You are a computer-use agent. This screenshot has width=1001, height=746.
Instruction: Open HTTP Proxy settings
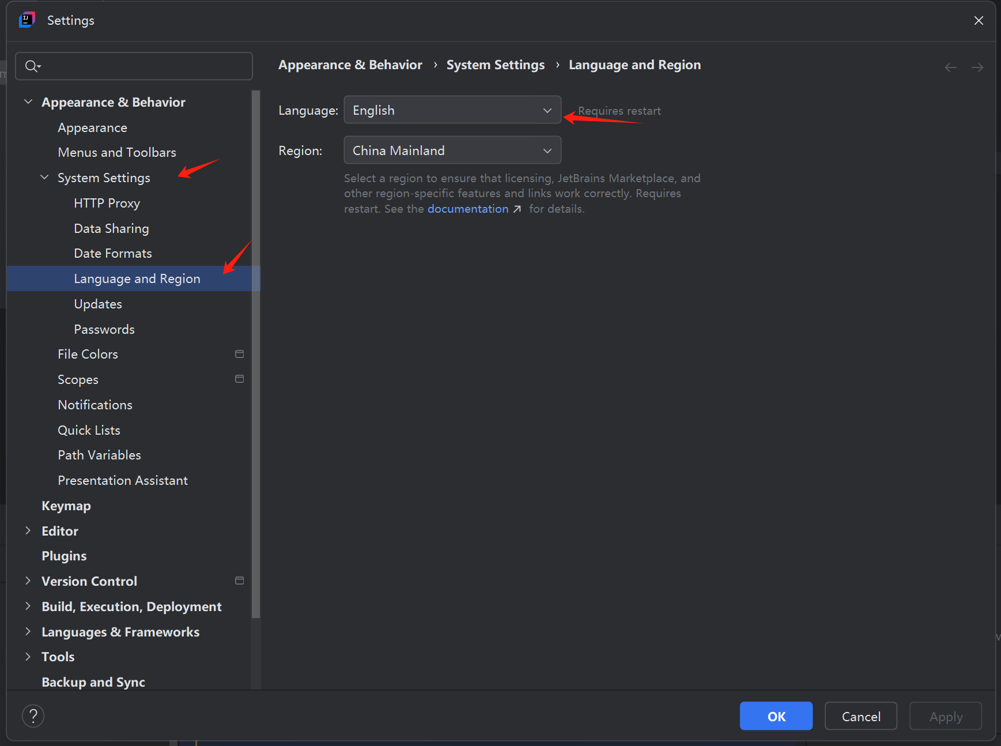pyautogui.click(x=107, y=203)
